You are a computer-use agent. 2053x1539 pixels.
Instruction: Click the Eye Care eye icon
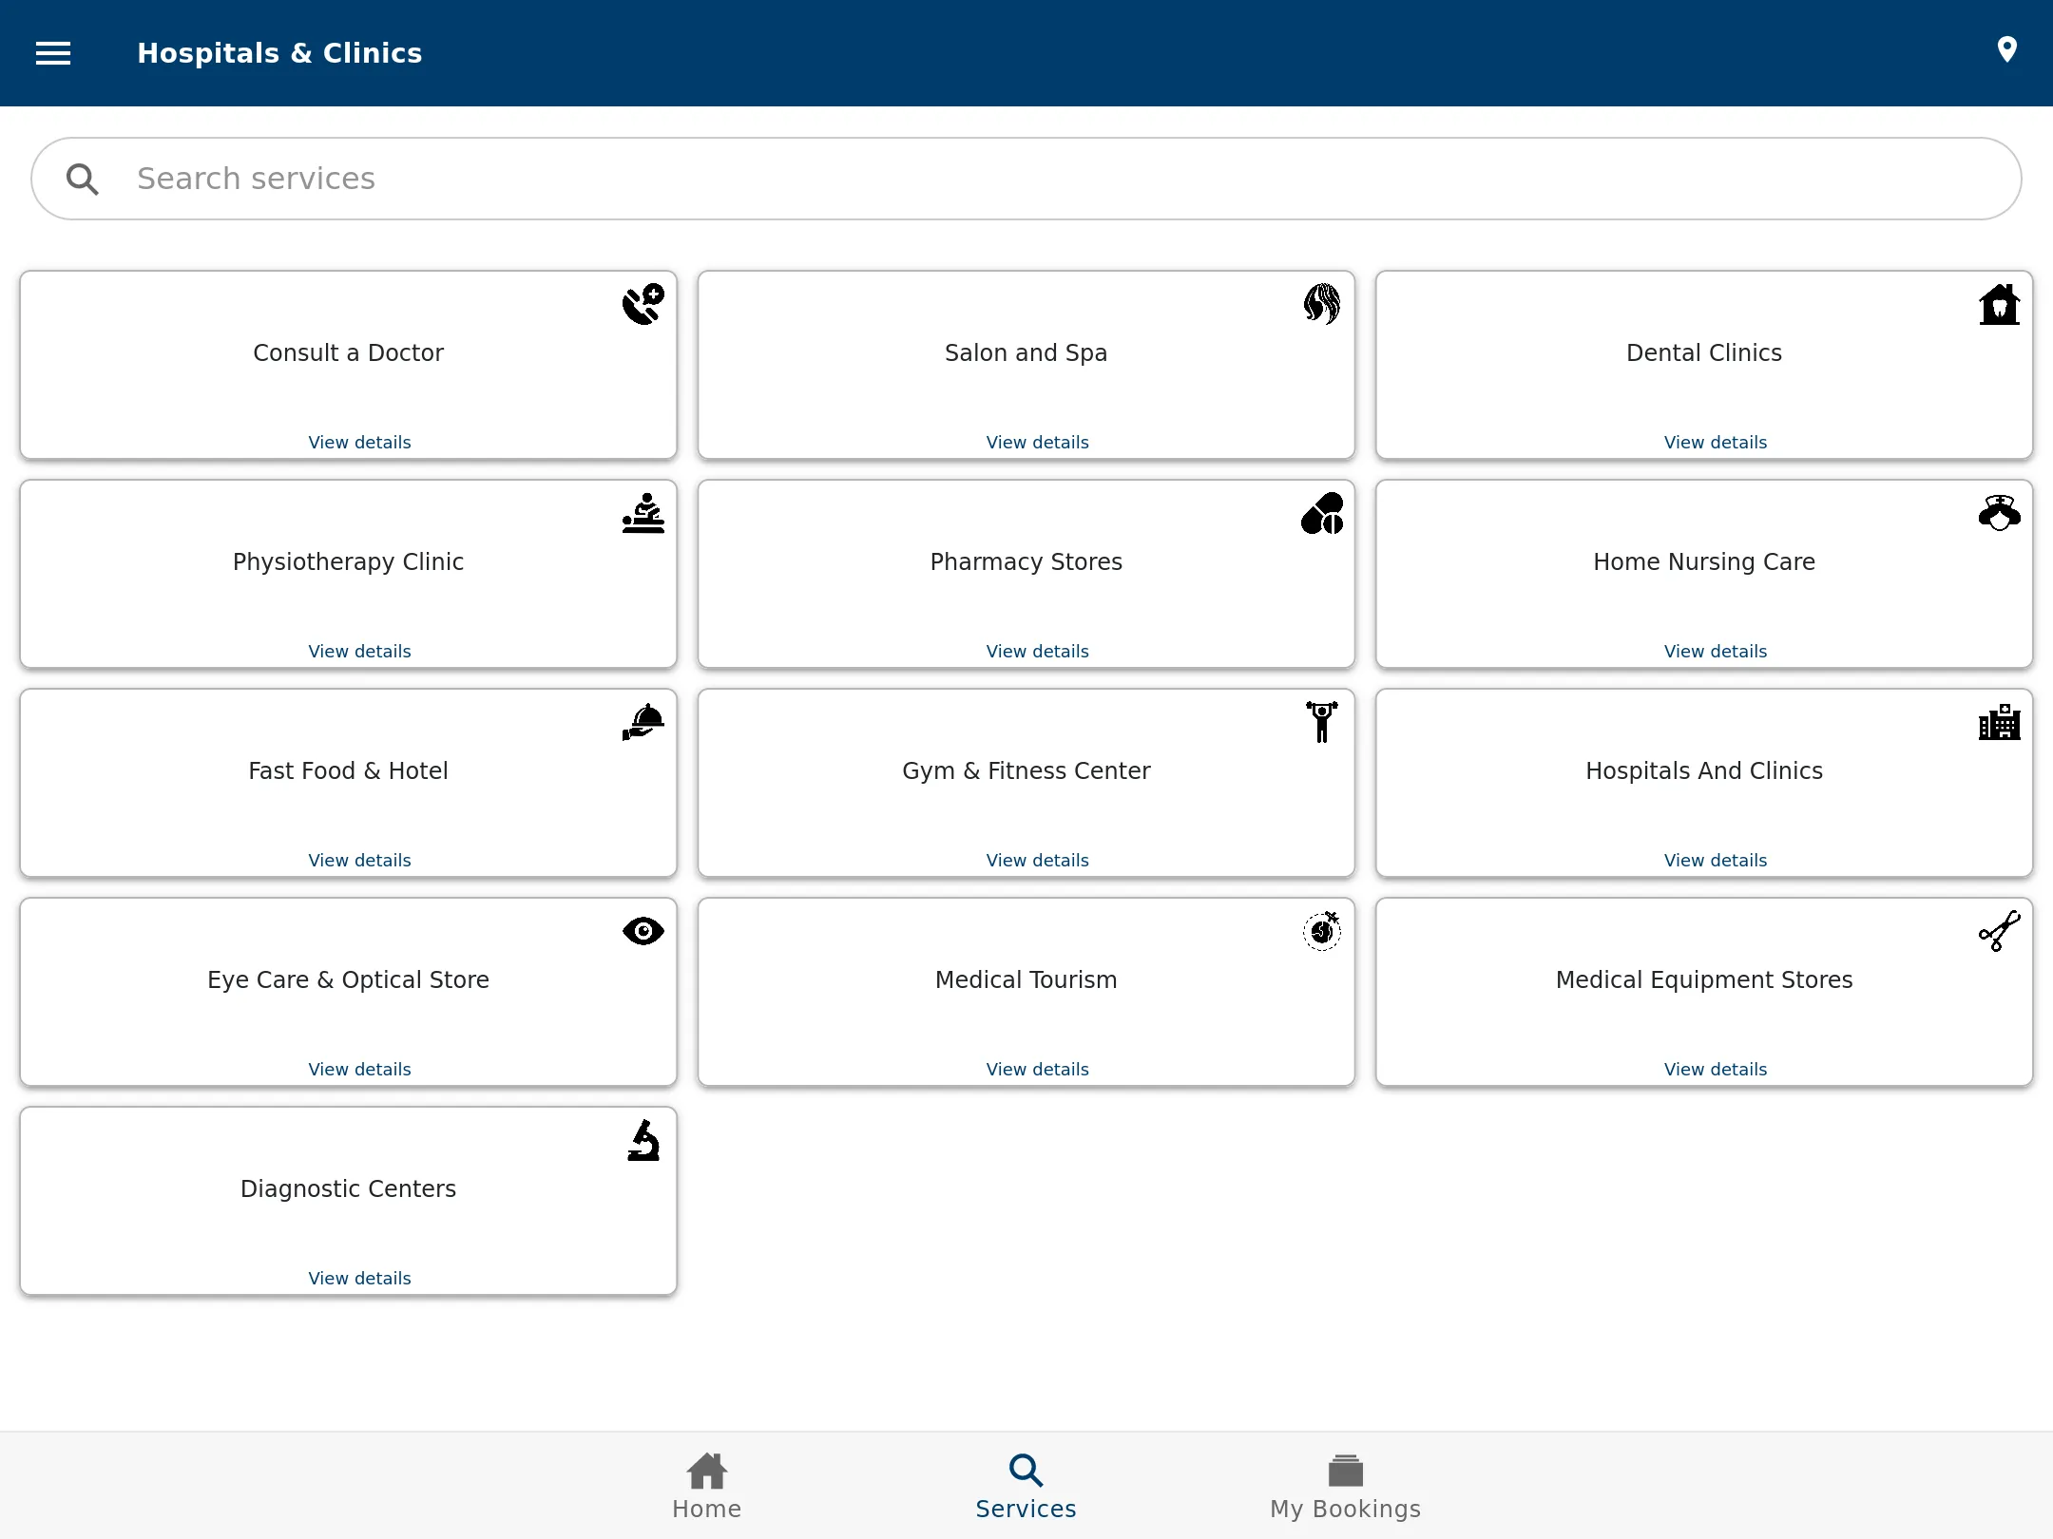pyautogui.click(x=643, y=931)
